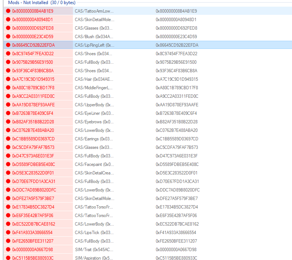
Task: Select the CAS/MiddleFingerL... cell
Action: (94, 88)
